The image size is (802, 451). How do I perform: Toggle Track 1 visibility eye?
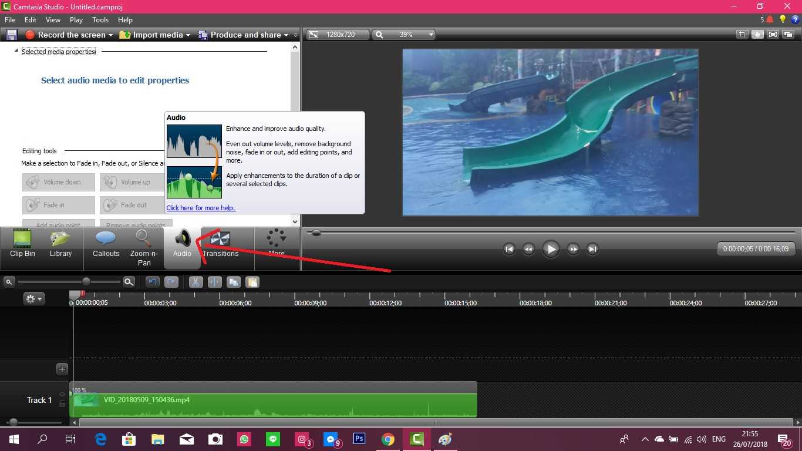pos(62,394)
